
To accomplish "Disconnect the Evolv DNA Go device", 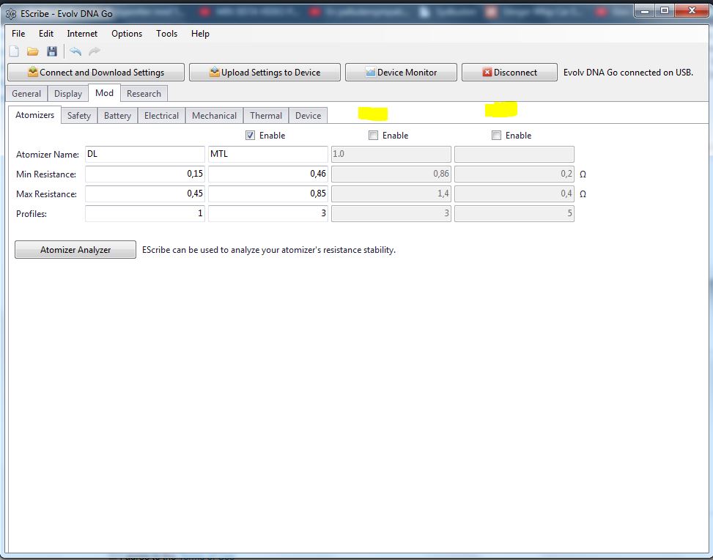I will pyautogui.click(x=509, y=73).
